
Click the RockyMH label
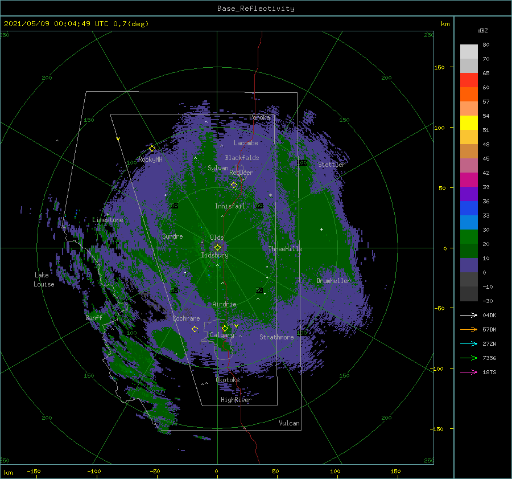pos(150,159)
